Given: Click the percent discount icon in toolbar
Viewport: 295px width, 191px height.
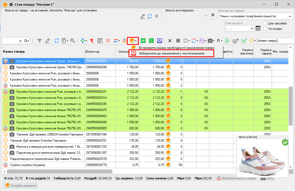Looking at the screenshot, I should tap(108, 41).
